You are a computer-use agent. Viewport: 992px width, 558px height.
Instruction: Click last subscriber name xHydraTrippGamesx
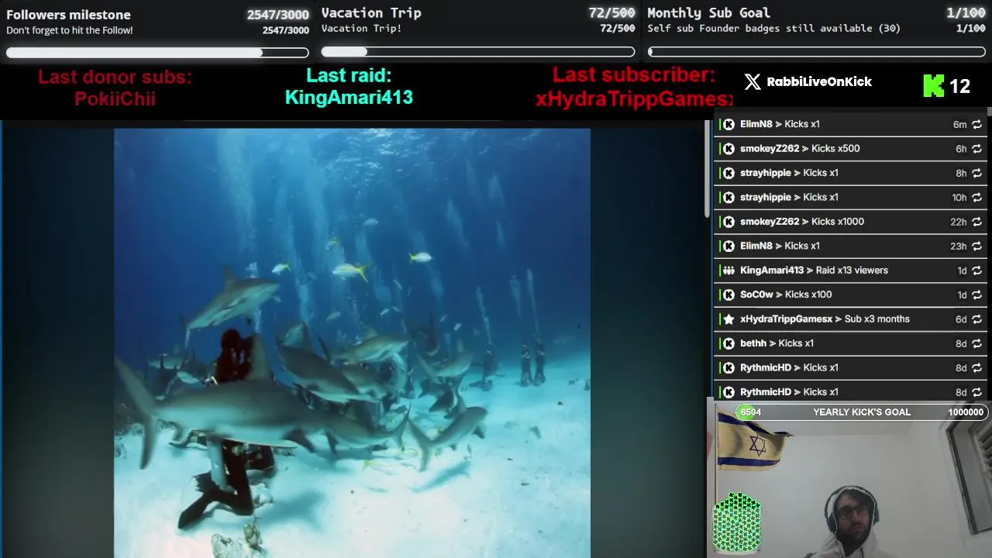(634, 99)
